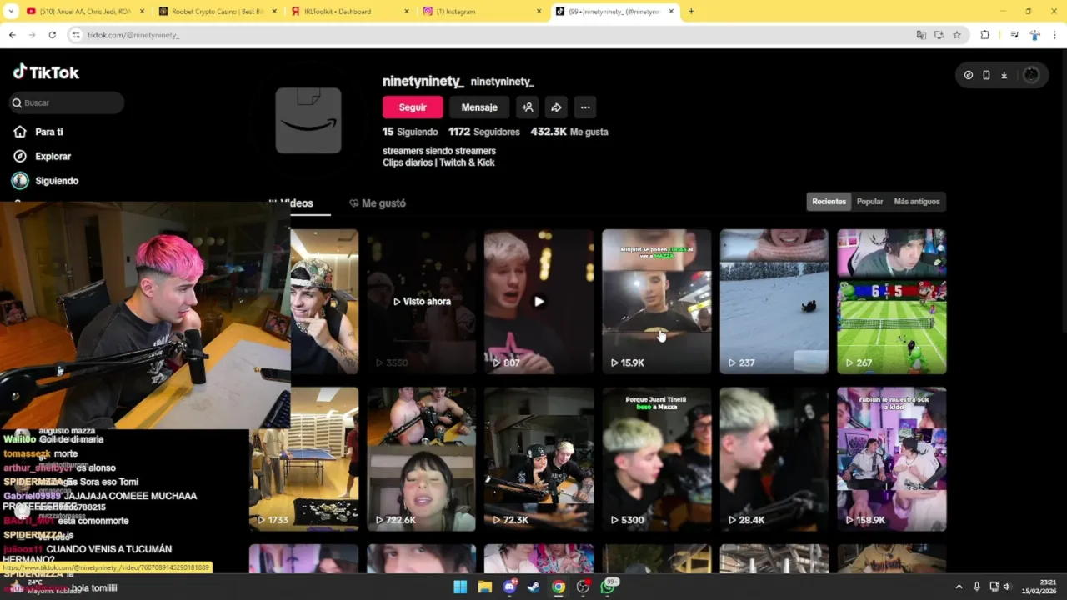Open the Chrome three-dot menu

(x=1054, y=35)
